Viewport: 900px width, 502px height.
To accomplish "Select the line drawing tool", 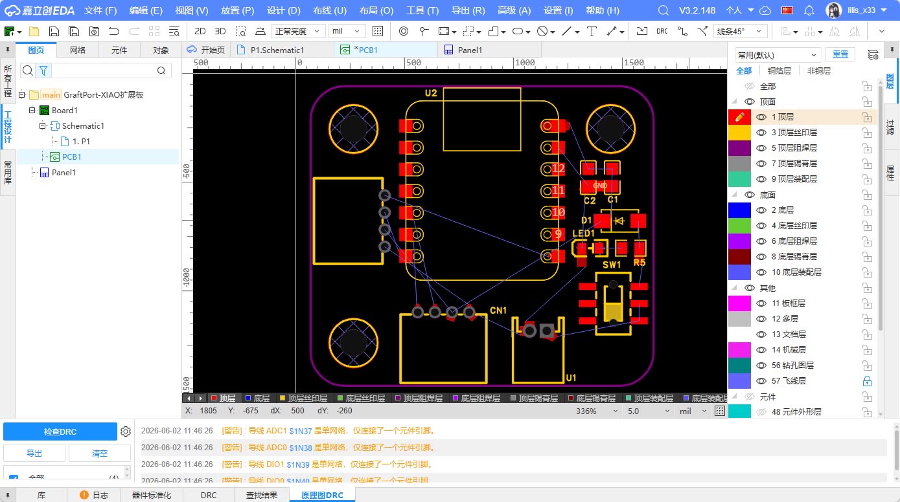I will [567, 31].
